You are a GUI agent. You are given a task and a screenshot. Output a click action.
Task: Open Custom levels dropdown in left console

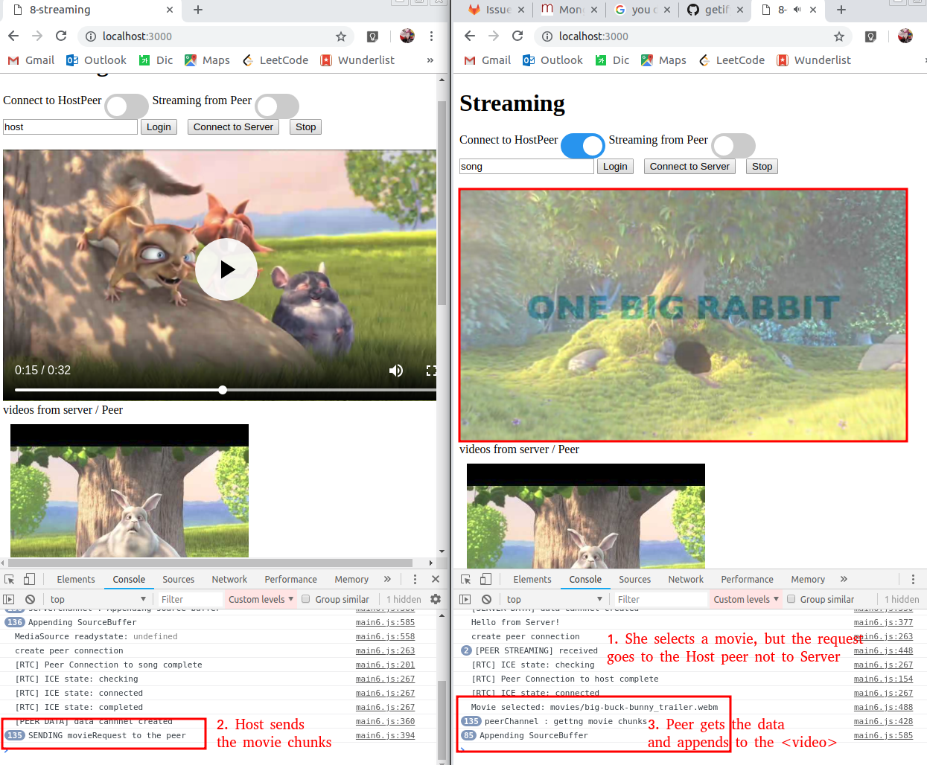(x=261, y=599)
